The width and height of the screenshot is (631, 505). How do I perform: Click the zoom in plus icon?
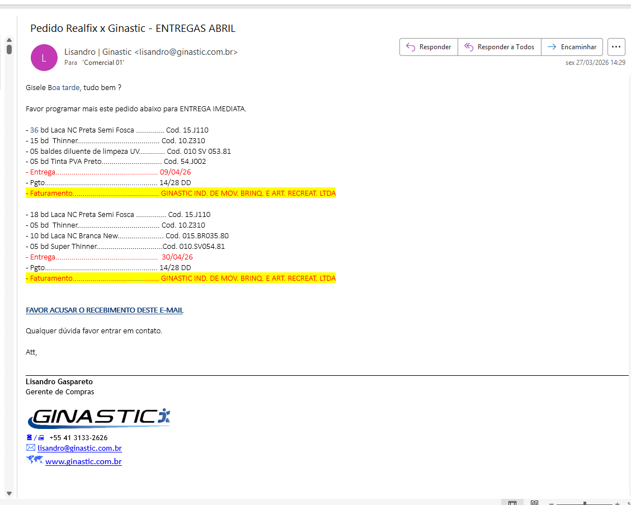pyautogui.click(x=617, y=503)
